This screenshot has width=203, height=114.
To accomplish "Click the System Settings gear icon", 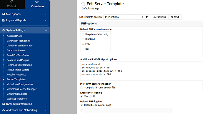I will tap(4, 30).
